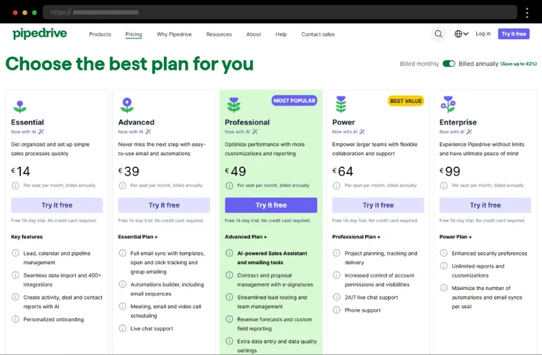Click info icon beside Advanced price note
The image size is (542, 355).
click(123, 186)
